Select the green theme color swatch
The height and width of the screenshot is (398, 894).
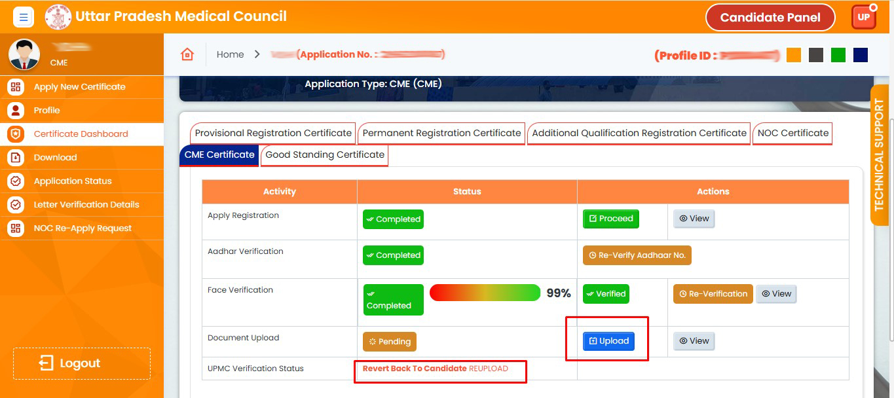(x=838, y=55)
